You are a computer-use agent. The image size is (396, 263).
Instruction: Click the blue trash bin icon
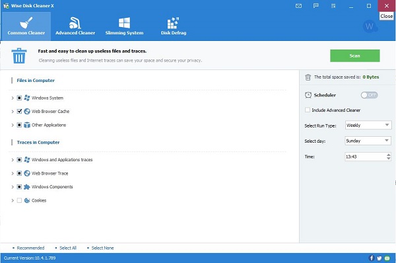pyautogui.click(x=19, y=56)
